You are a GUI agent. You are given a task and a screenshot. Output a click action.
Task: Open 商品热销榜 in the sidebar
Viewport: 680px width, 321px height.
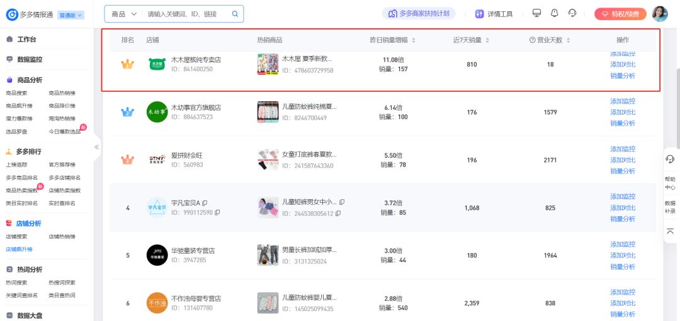point(62,93)
